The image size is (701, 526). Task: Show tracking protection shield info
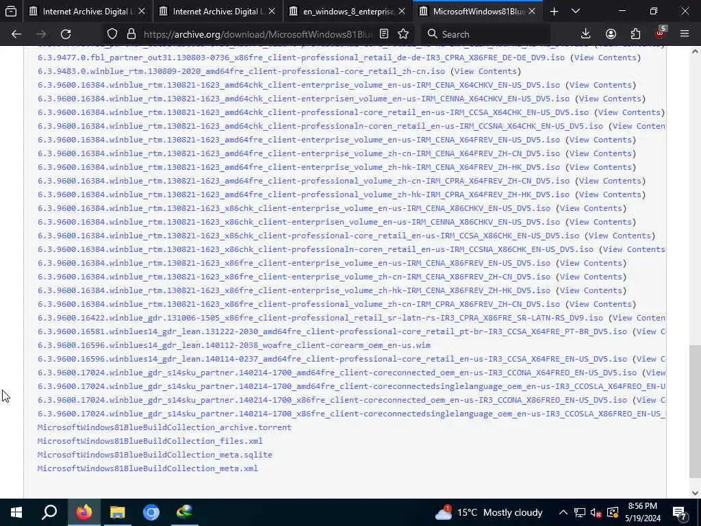tap(112, 34)
